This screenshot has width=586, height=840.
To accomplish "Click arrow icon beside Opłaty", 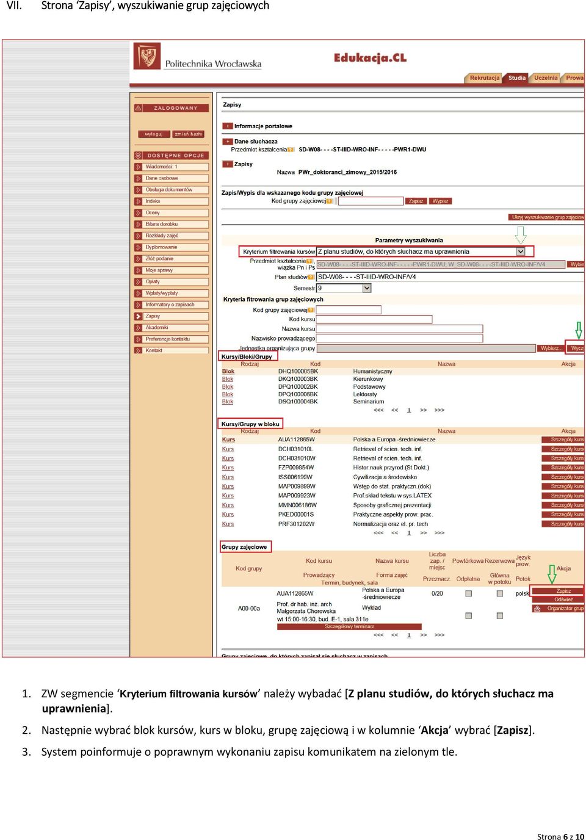I will [139, 281].
